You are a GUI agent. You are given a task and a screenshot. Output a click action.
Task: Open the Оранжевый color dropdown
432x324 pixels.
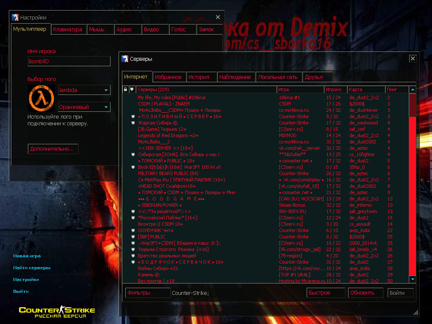coord(84,107)
